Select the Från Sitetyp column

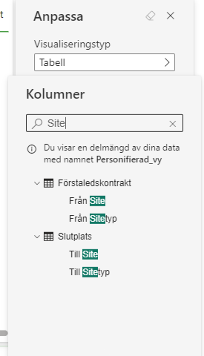[x=93, y=219]
